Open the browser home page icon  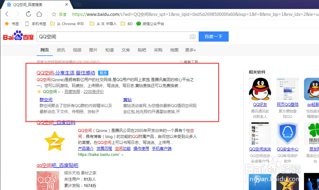pyautogui.click(x=39, y=14)
